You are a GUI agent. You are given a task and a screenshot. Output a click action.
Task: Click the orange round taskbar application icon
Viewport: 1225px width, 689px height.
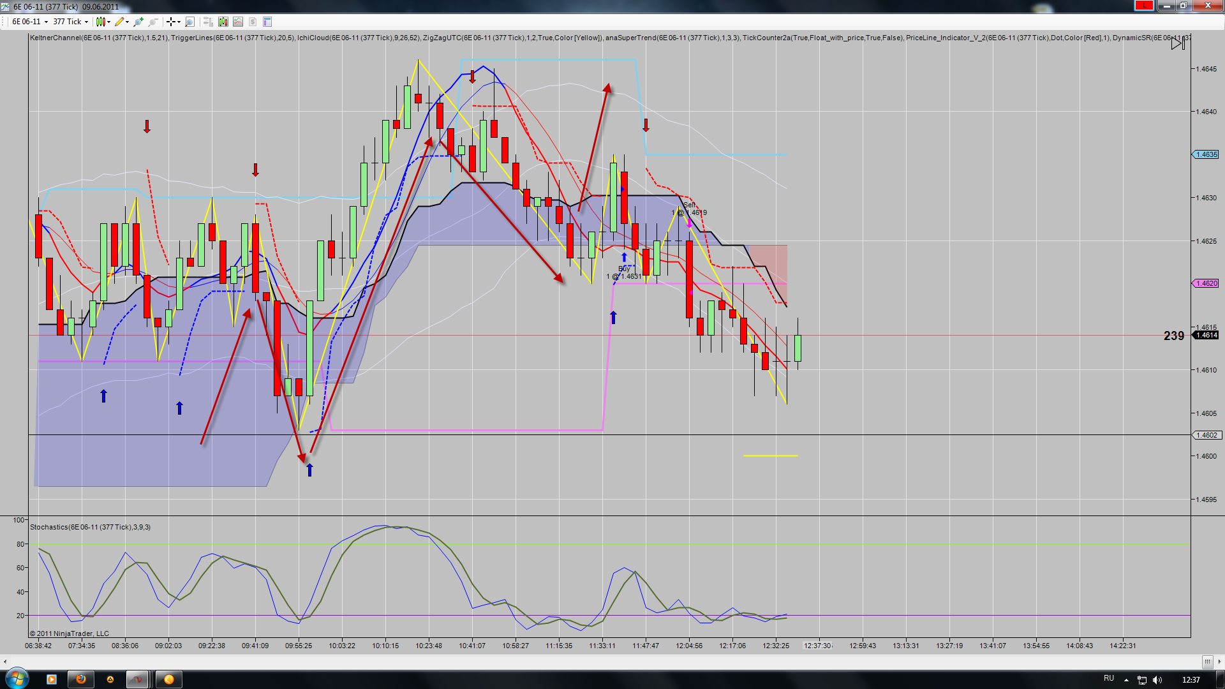point(169,679)
